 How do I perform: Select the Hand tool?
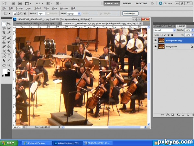4,65
